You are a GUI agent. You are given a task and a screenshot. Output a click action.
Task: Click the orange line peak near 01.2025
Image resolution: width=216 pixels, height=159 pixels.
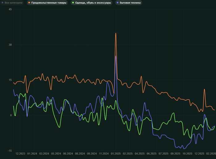tap(116, 33)
